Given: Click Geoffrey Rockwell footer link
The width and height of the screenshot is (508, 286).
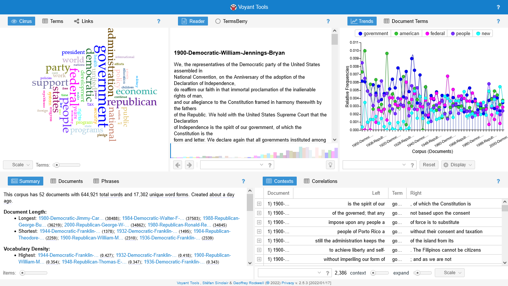Looking at the screenshot, I should pyautogui.click(x=248, y=283).
